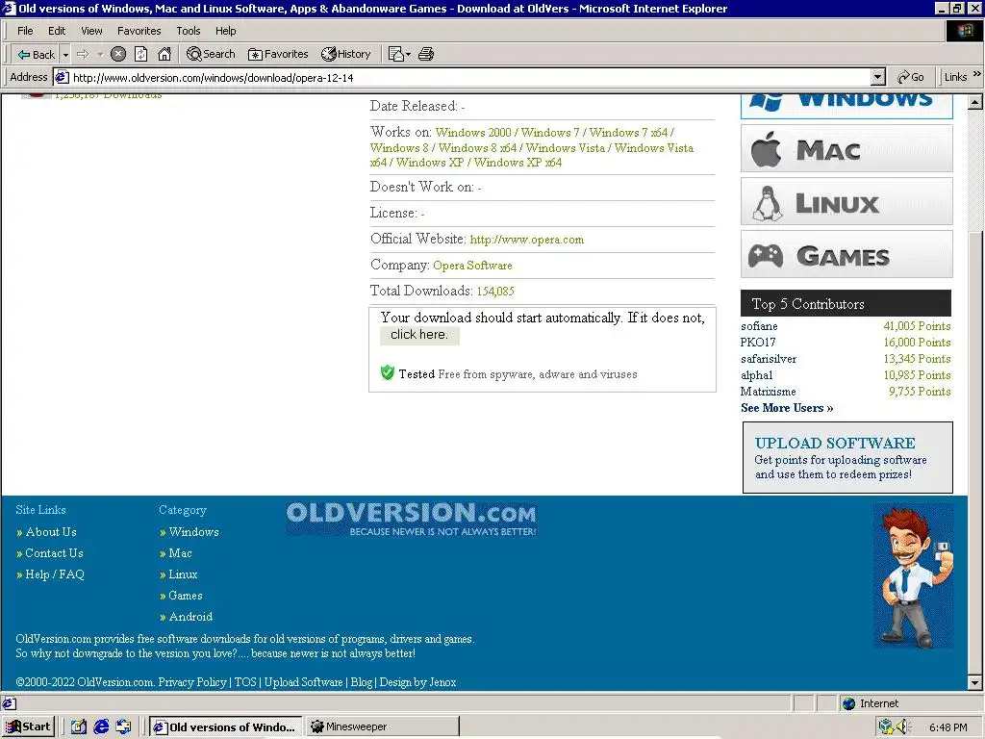Click the volume speaker tray icon
The image size is (985, 739).
(x=903, y=727)
